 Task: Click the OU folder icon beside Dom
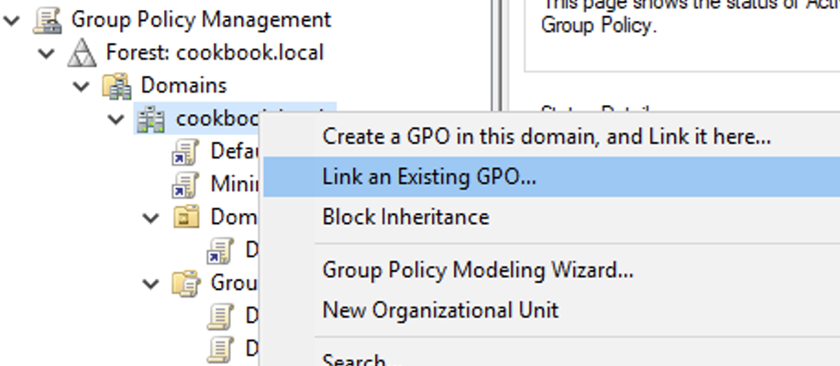coord(186,217)
